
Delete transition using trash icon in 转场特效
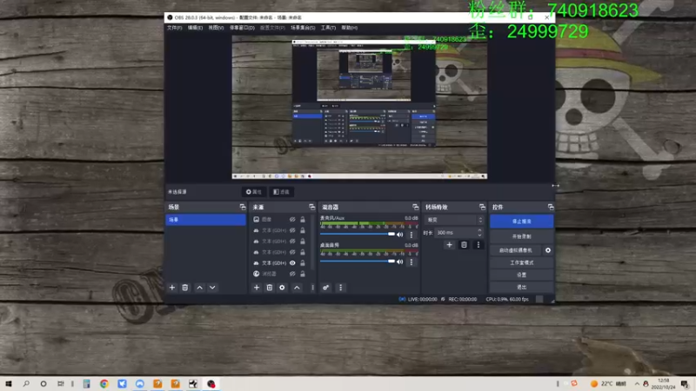464,245
